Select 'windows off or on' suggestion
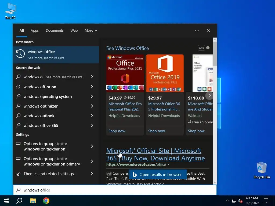 [x=40, y=87]
